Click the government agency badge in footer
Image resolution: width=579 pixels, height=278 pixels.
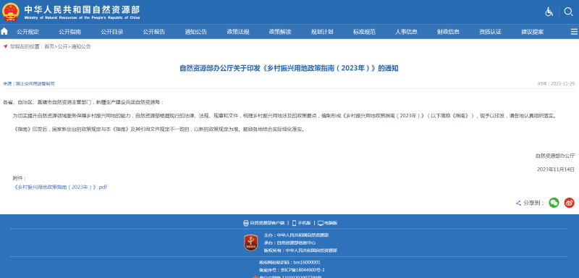251,243
